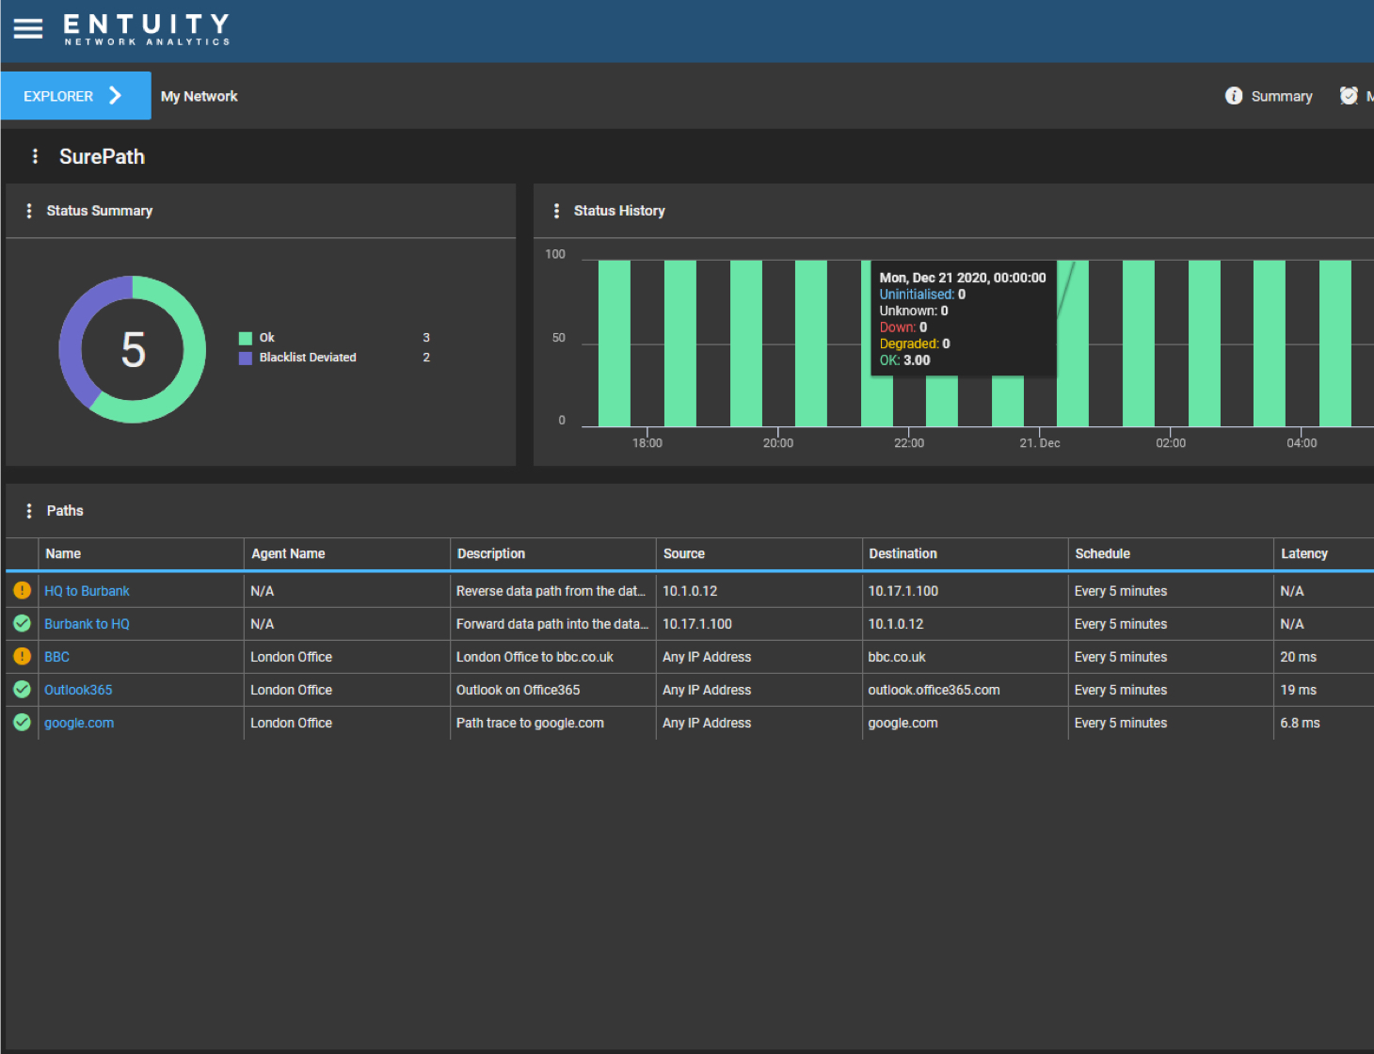
Task: Open the Status Summary panel menu
Action: [x=29, y=210]
